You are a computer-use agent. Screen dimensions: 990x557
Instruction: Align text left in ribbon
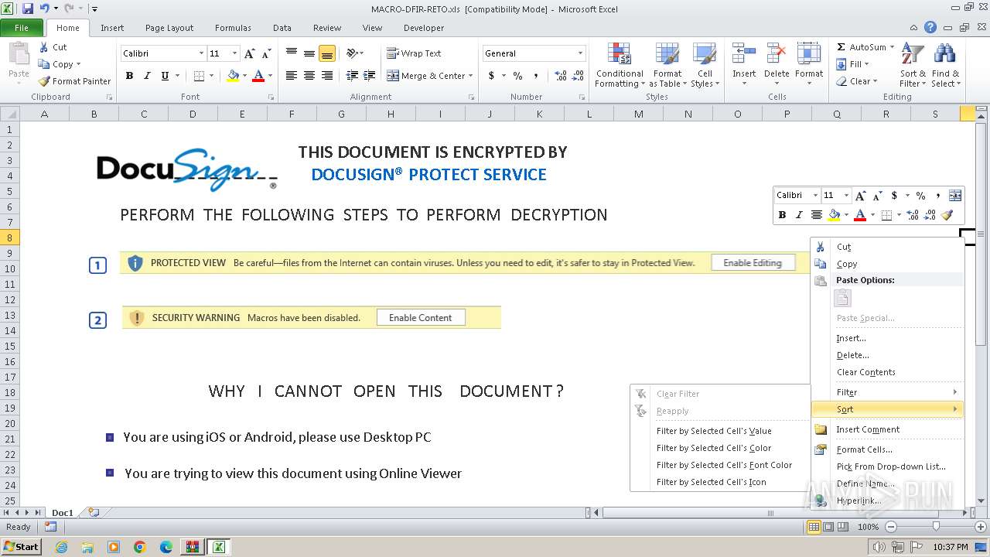click(292, 76)
